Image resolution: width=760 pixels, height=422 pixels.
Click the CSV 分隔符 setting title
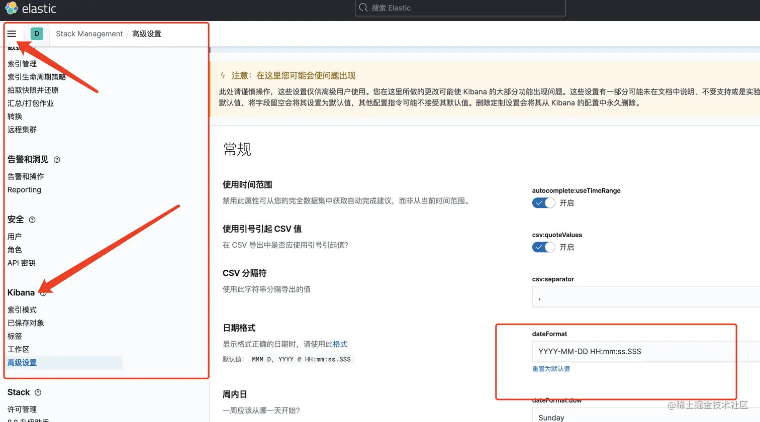[x=244, y=273]
